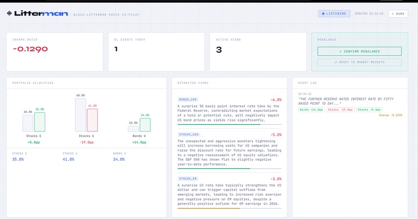Click the BONDS_USA confidence bar
The image size is (418, 219).
pyautogui.click(x=229, y=124)
